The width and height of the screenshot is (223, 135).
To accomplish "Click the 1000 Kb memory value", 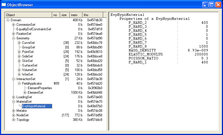I will click(x=77, y=93).
